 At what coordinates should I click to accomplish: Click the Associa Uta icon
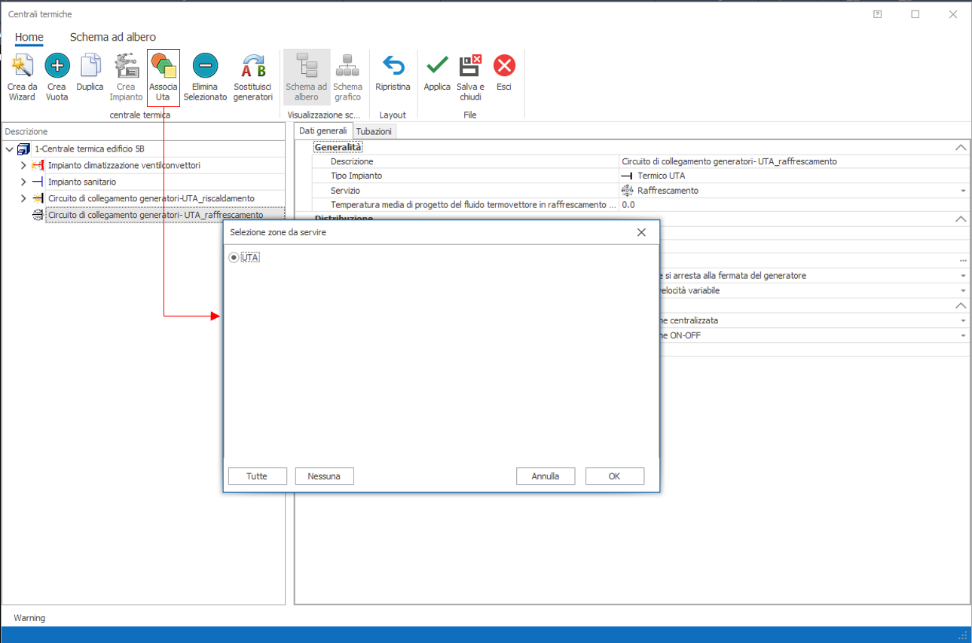coord(163,66)
